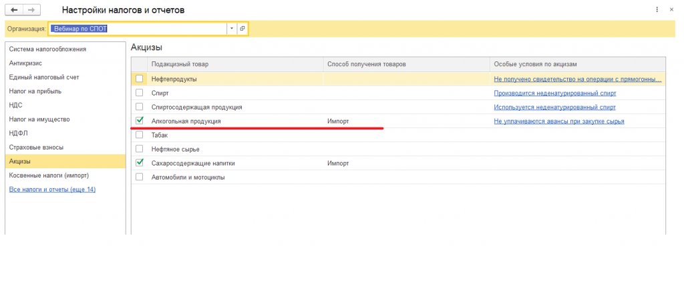
Task: Close the settings form with X
Action: [671, 9]
